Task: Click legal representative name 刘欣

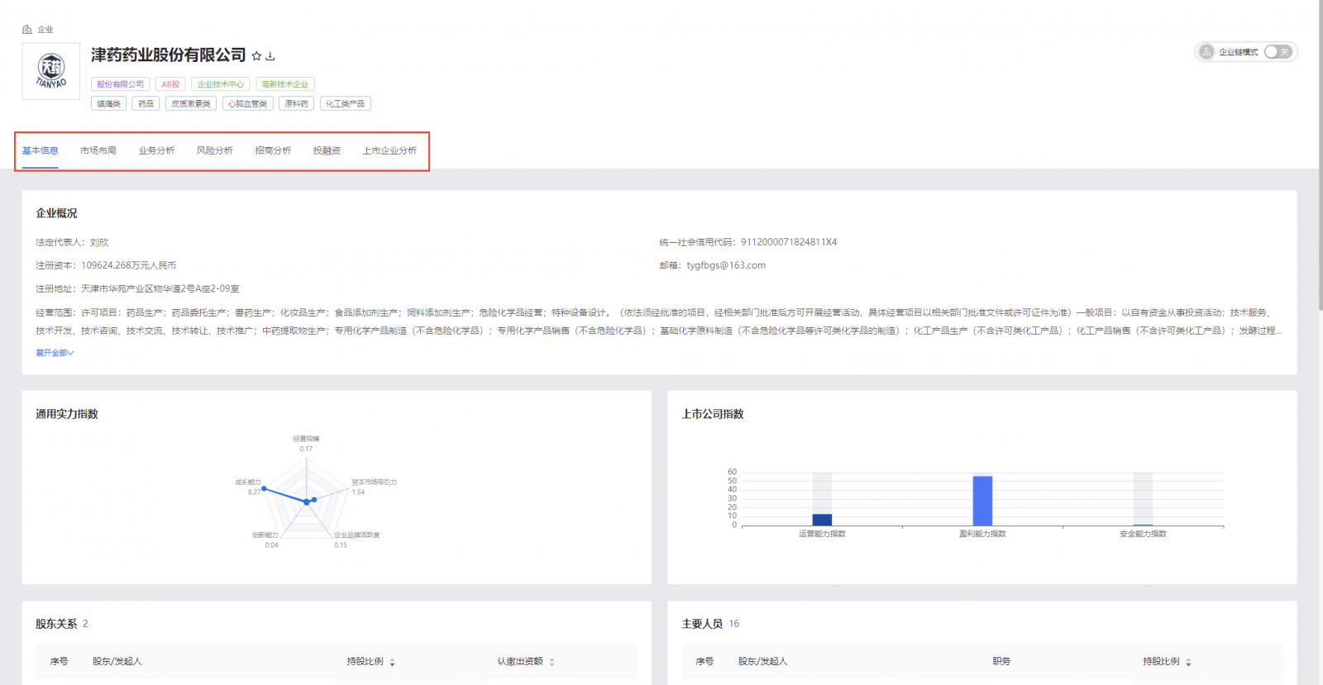Action: (99, 242)
